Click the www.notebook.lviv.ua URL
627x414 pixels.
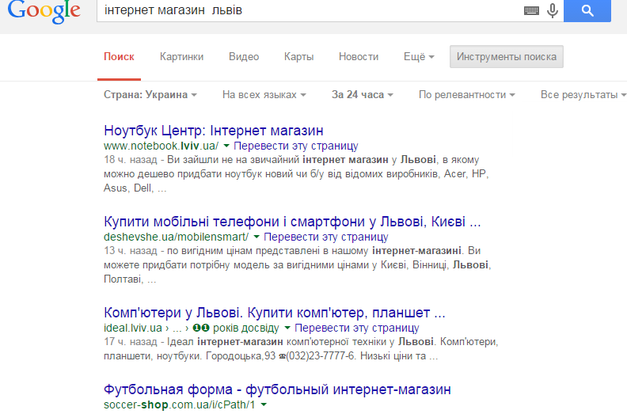161,146
